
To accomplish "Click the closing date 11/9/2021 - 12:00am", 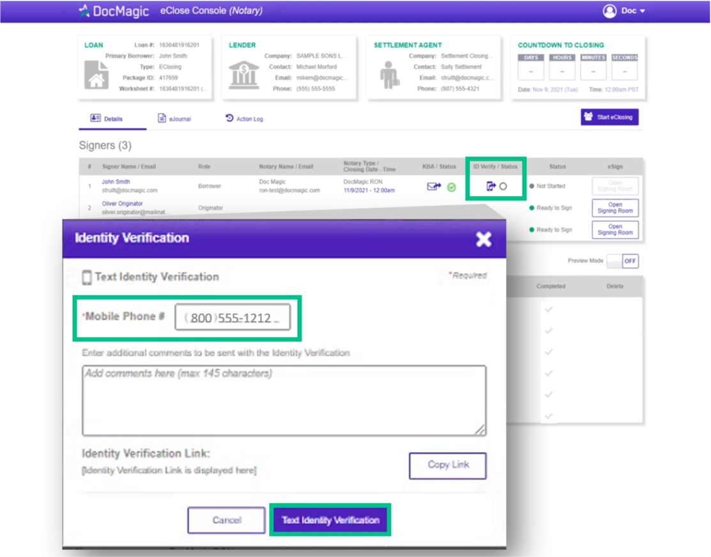I will click(x=369, y=191).
